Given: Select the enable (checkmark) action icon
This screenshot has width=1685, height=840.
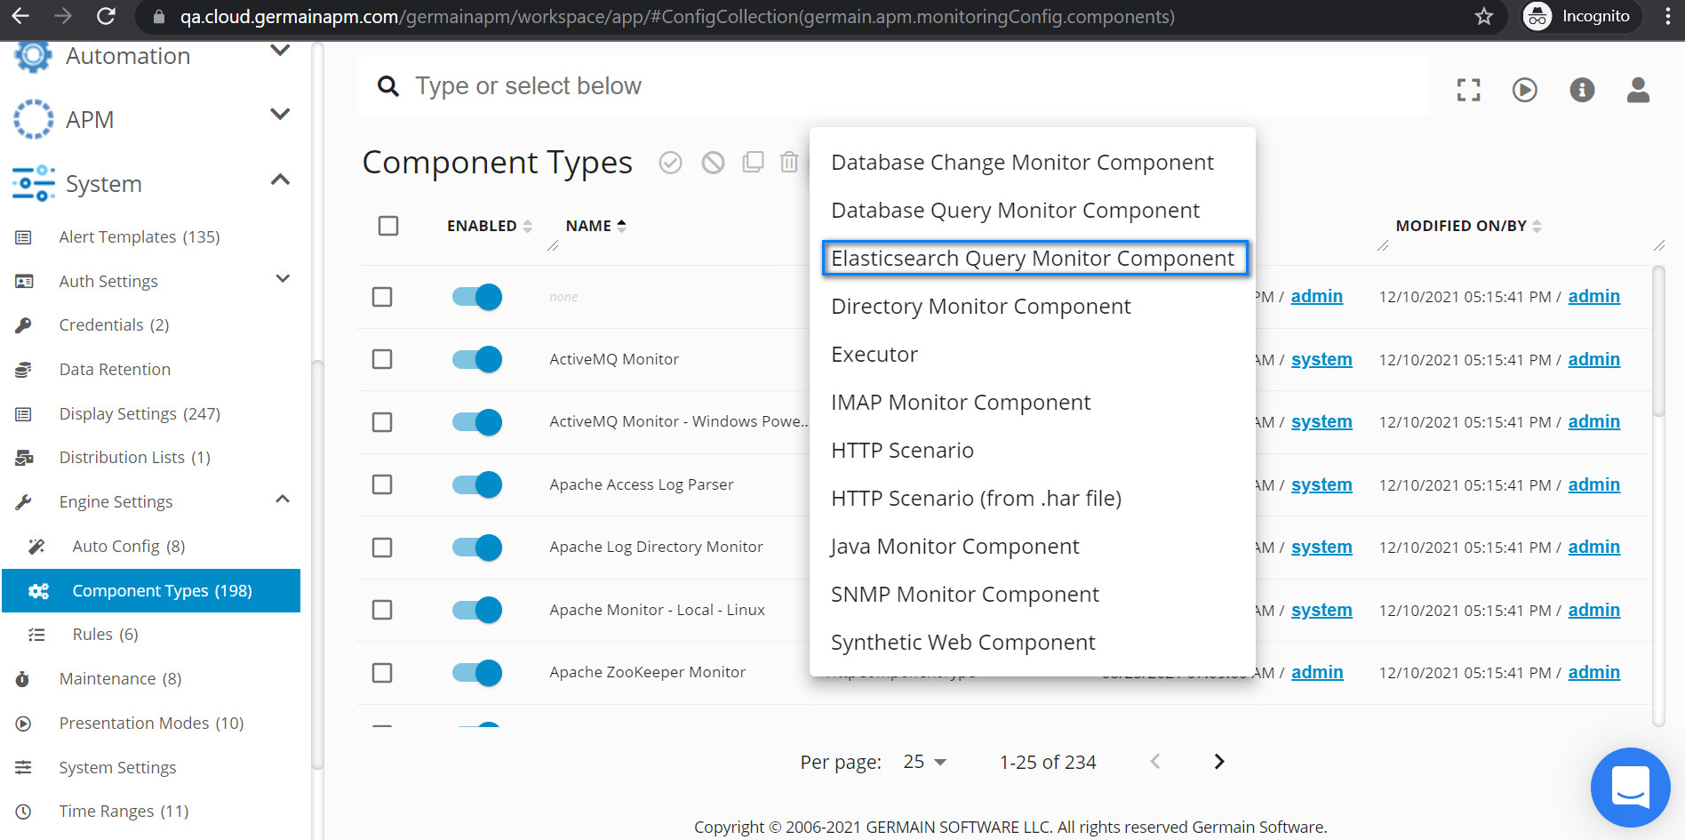Looking at the screenshot, I should [670, 163].
